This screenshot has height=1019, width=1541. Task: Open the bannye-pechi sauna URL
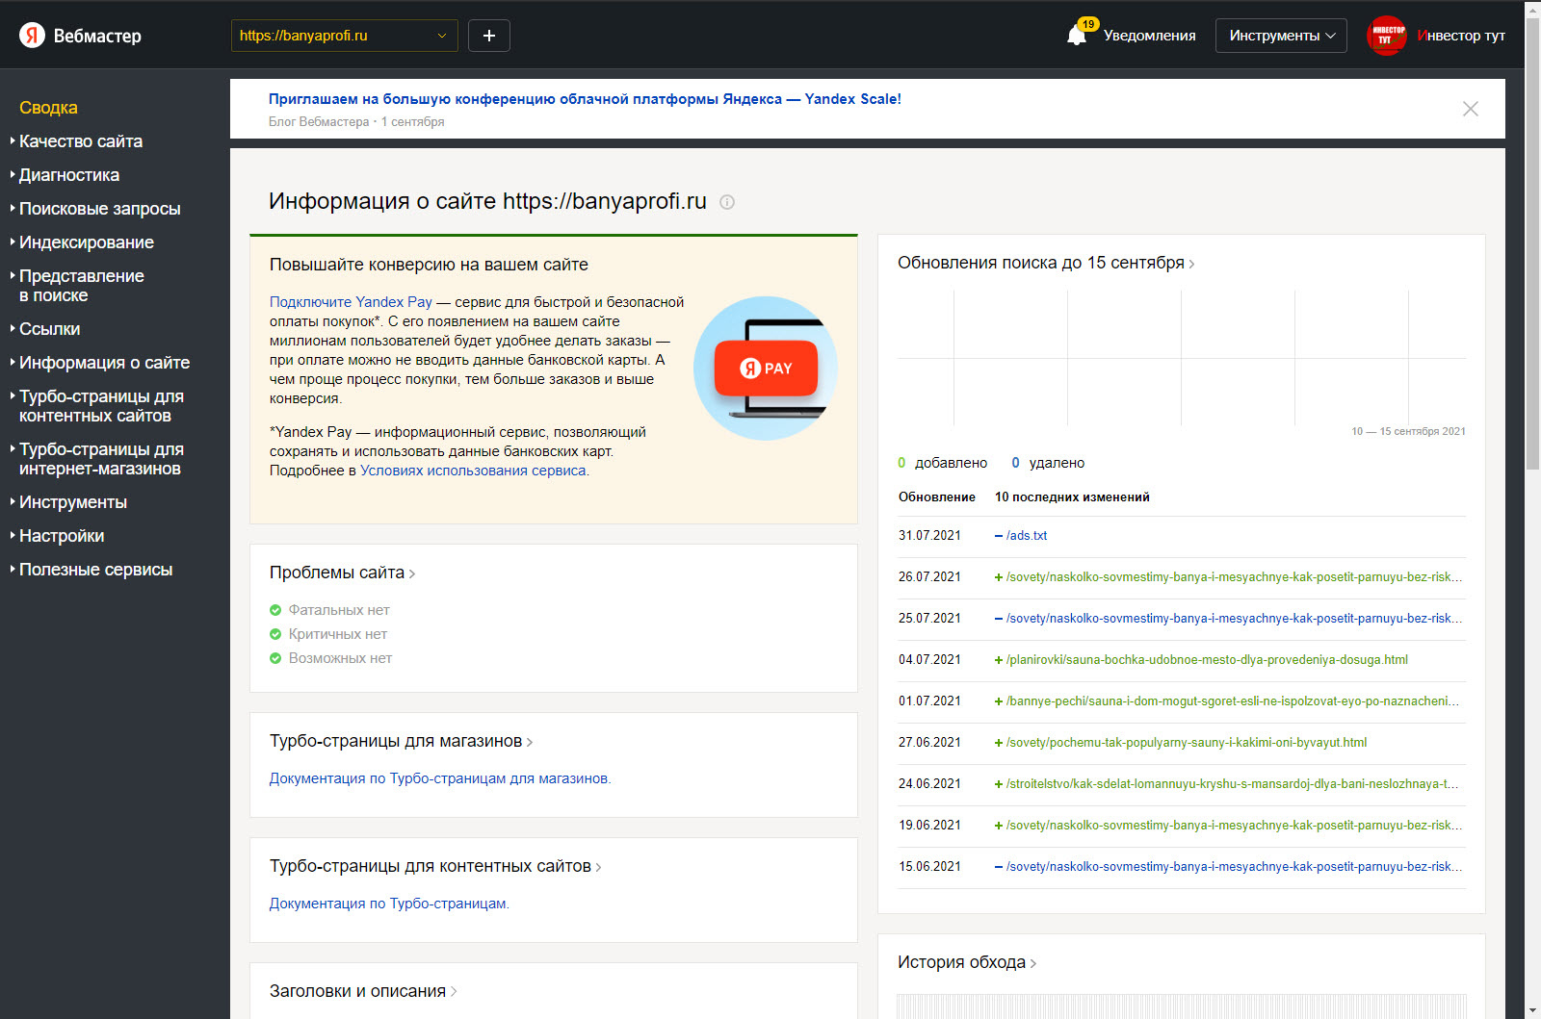click(1233, 701)
